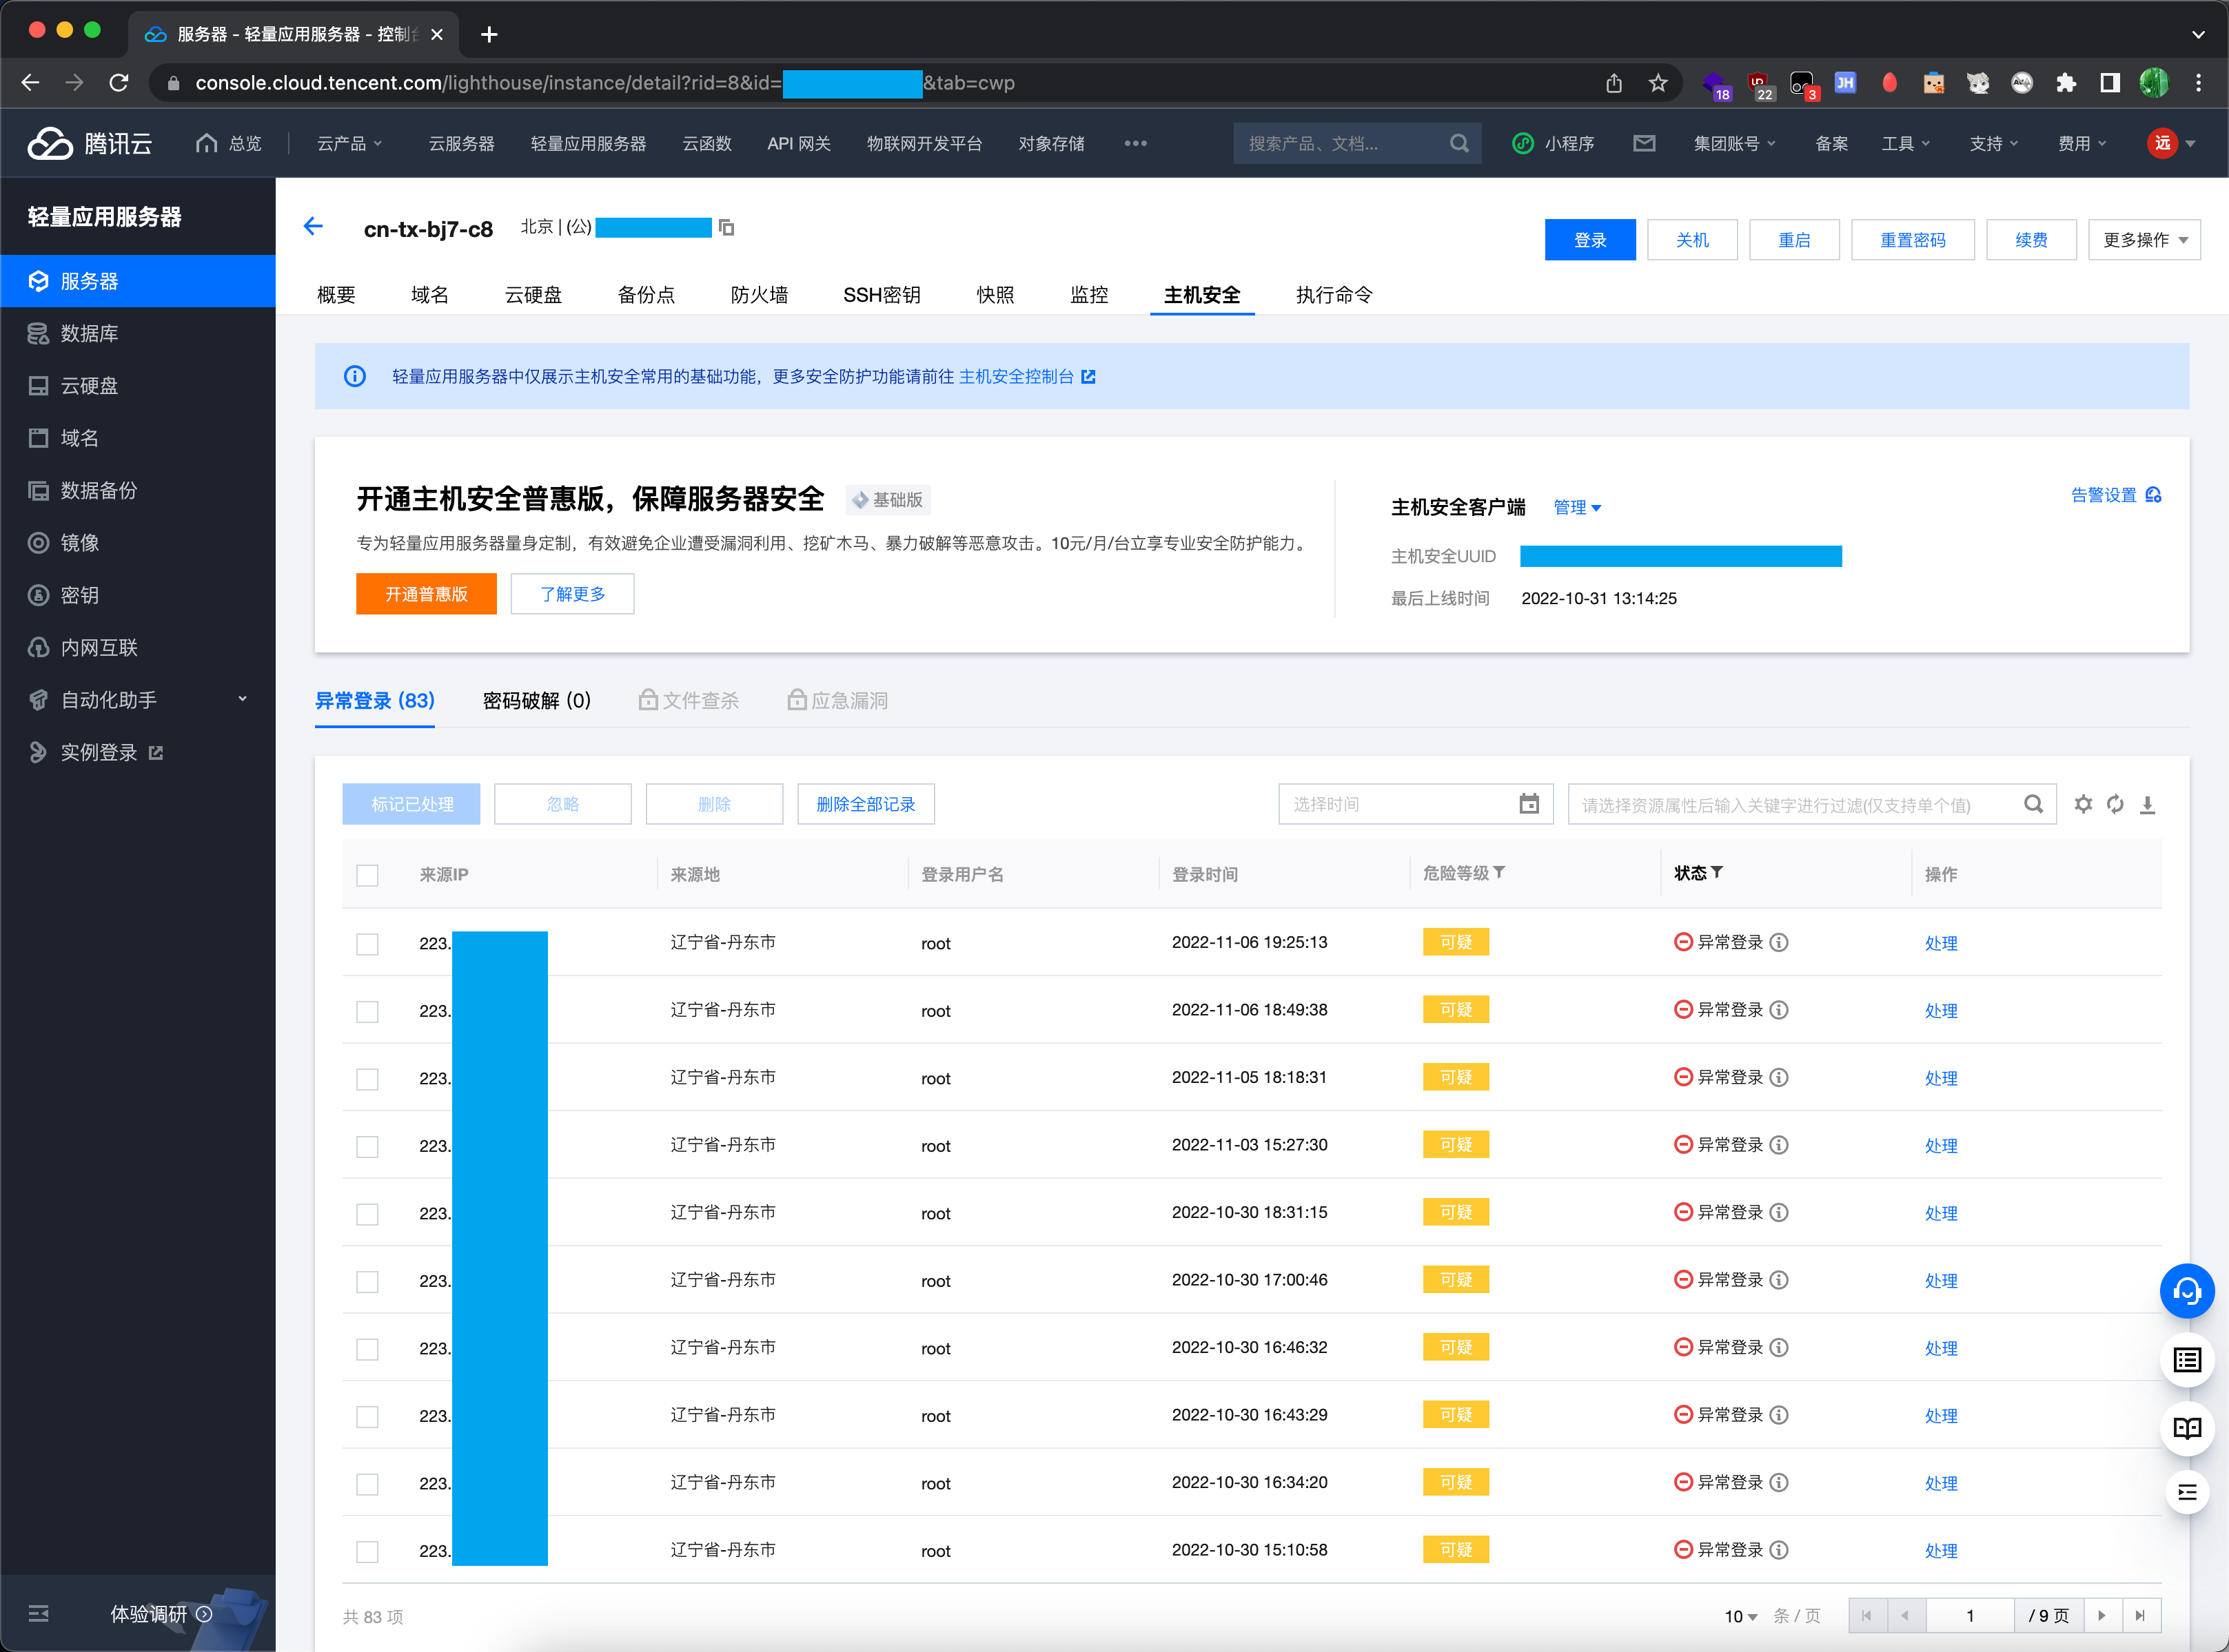Open the 密码破解 (0) tab

click(x=536, y=701)
